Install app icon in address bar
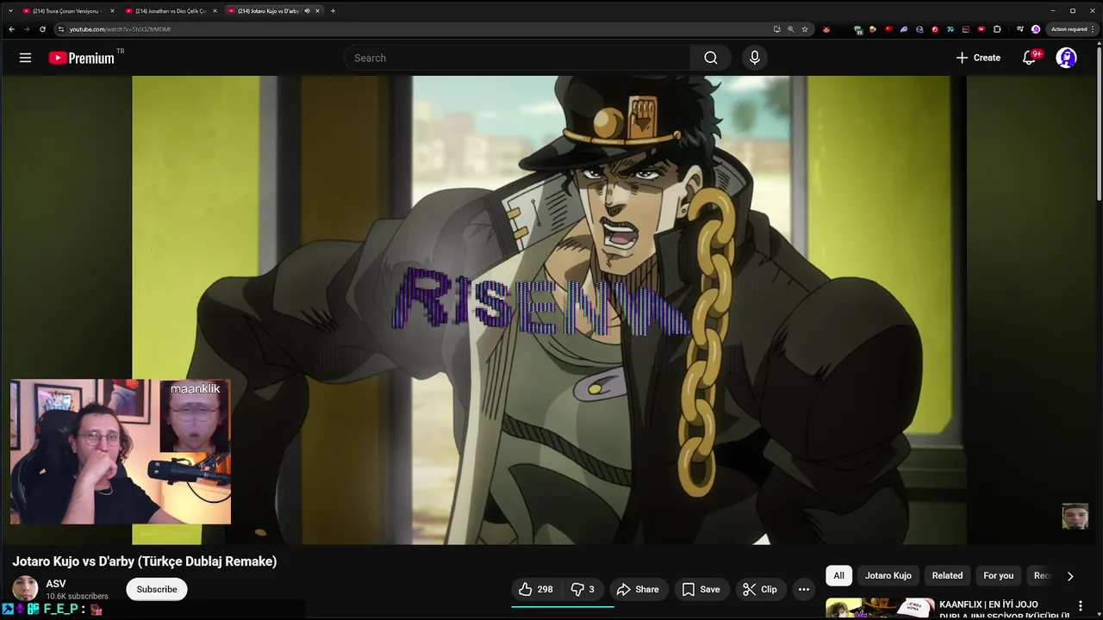 click(777, 29)
